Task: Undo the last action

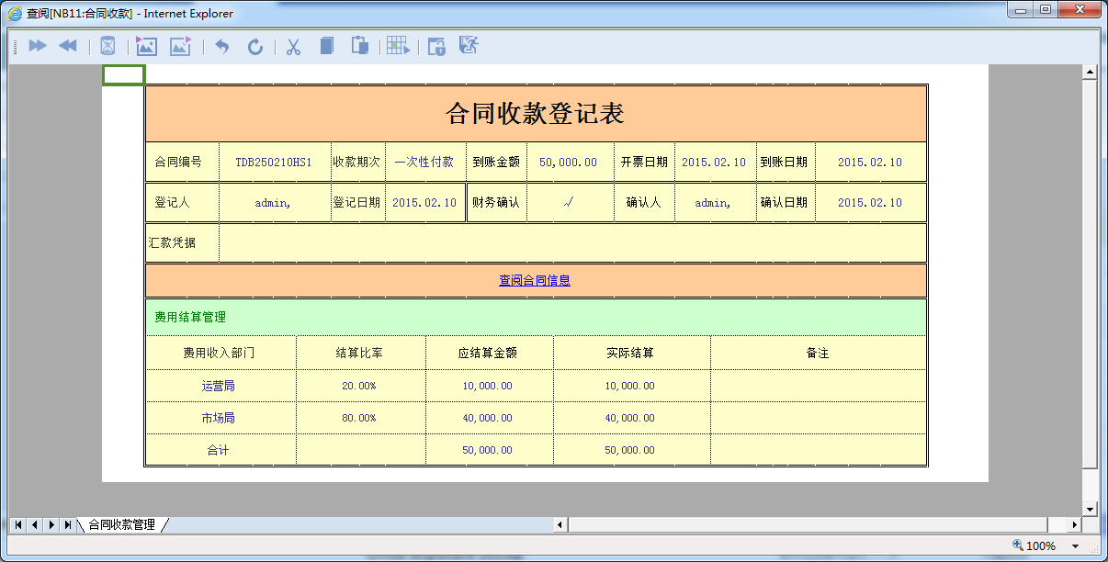Action: pos(221,47)
